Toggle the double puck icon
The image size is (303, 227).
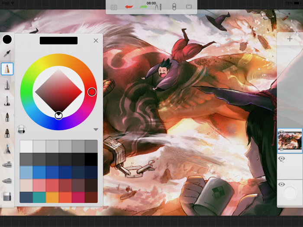174,7
